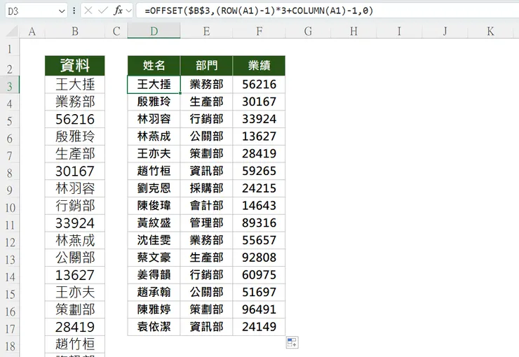Click sales value 55657
519x357 pixels.
[x=259, y=240]
